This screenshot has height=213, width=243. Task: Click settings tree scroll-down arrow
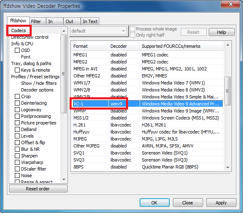pyautogui.click(x=64, y=180)
